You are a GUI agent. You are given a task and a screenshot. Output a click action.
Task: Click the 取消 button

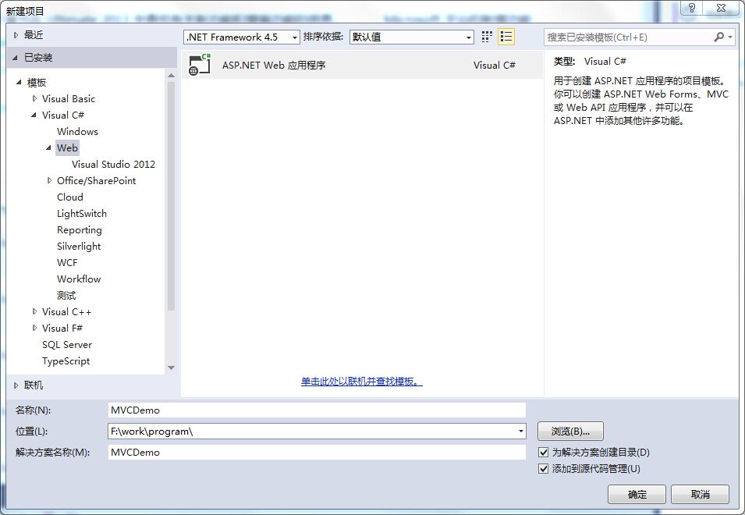[x=700, y=495]
